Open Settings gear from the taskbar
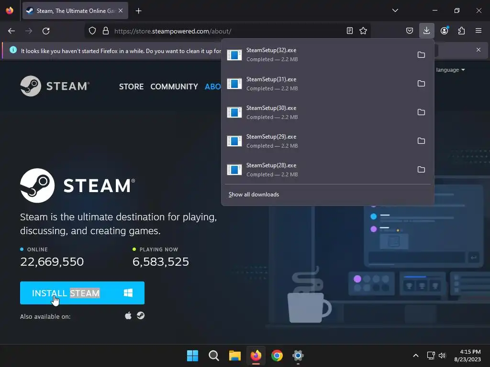490x367 pixels. [x=298, y=356]
